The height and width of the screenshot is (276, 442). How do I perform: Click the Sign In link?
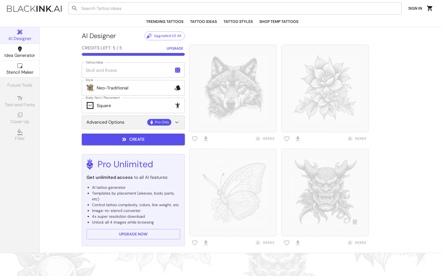coord(415,8)
